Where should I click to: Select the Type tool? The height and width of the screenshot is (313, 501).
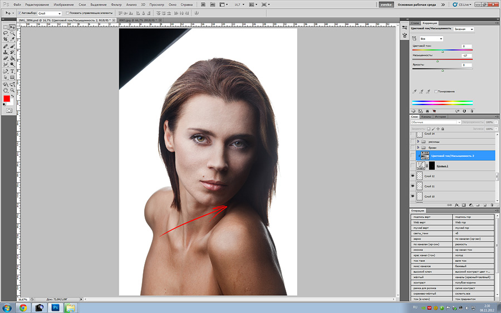[x=12, y=71]
